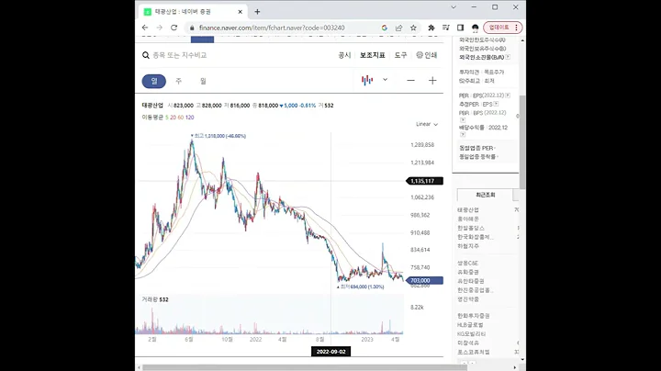Click the browser back arrow
The height and width of the screenshot is (371, 661).
click(145, 28)
